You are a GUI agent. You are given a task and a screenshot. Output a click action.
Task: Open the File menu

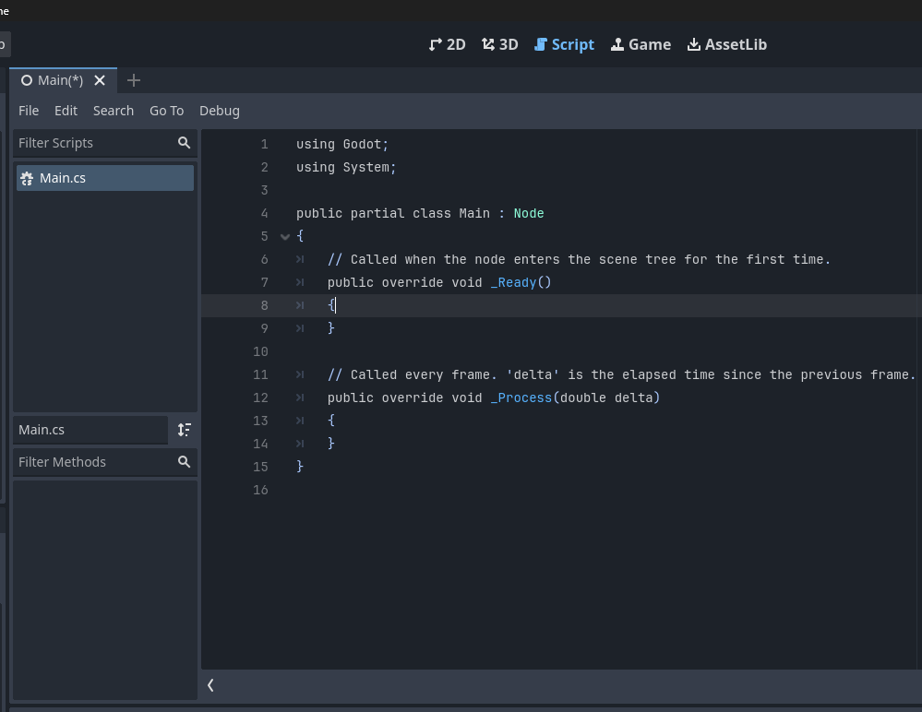coord(29,111)
